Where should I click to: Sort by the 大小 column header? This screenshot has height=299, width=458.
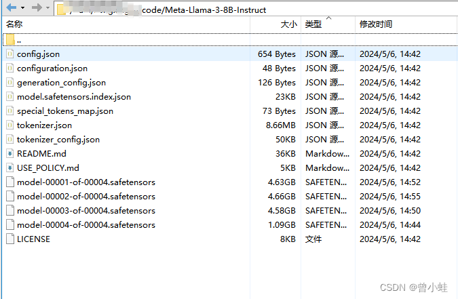pyautogui.click(x=288, y=24)
